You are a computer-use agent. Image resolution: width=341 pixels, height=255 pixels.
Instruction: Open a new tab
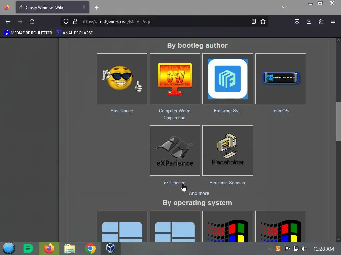click(x=96, y=8)
